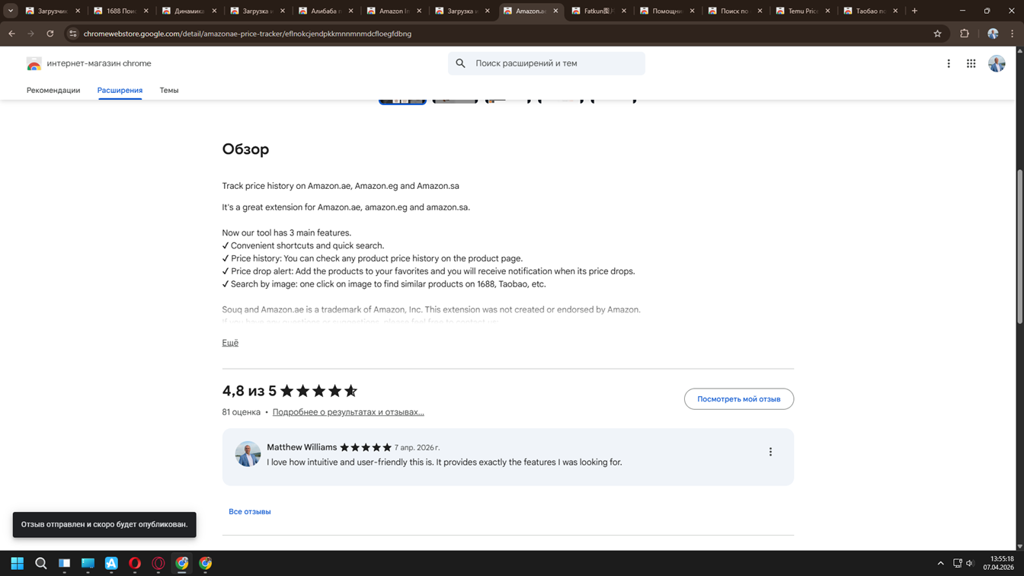Open Task View on the taskbar

tap(65, 563)
